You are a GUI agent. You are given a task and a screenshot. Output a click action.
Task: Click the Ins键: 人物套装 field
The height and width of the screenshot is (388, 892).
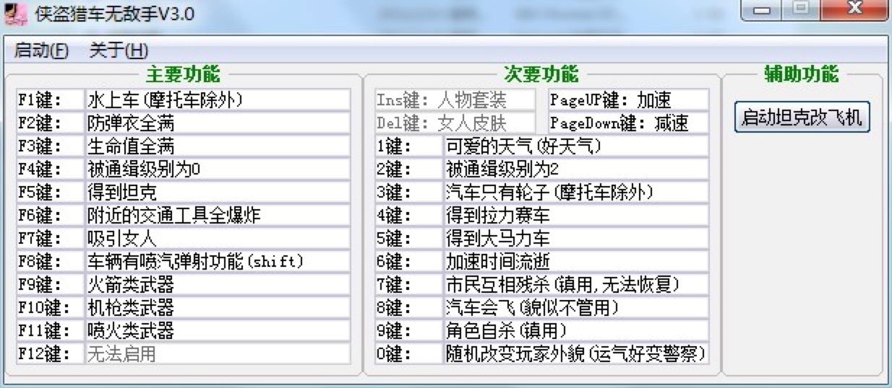coord(455,100)
